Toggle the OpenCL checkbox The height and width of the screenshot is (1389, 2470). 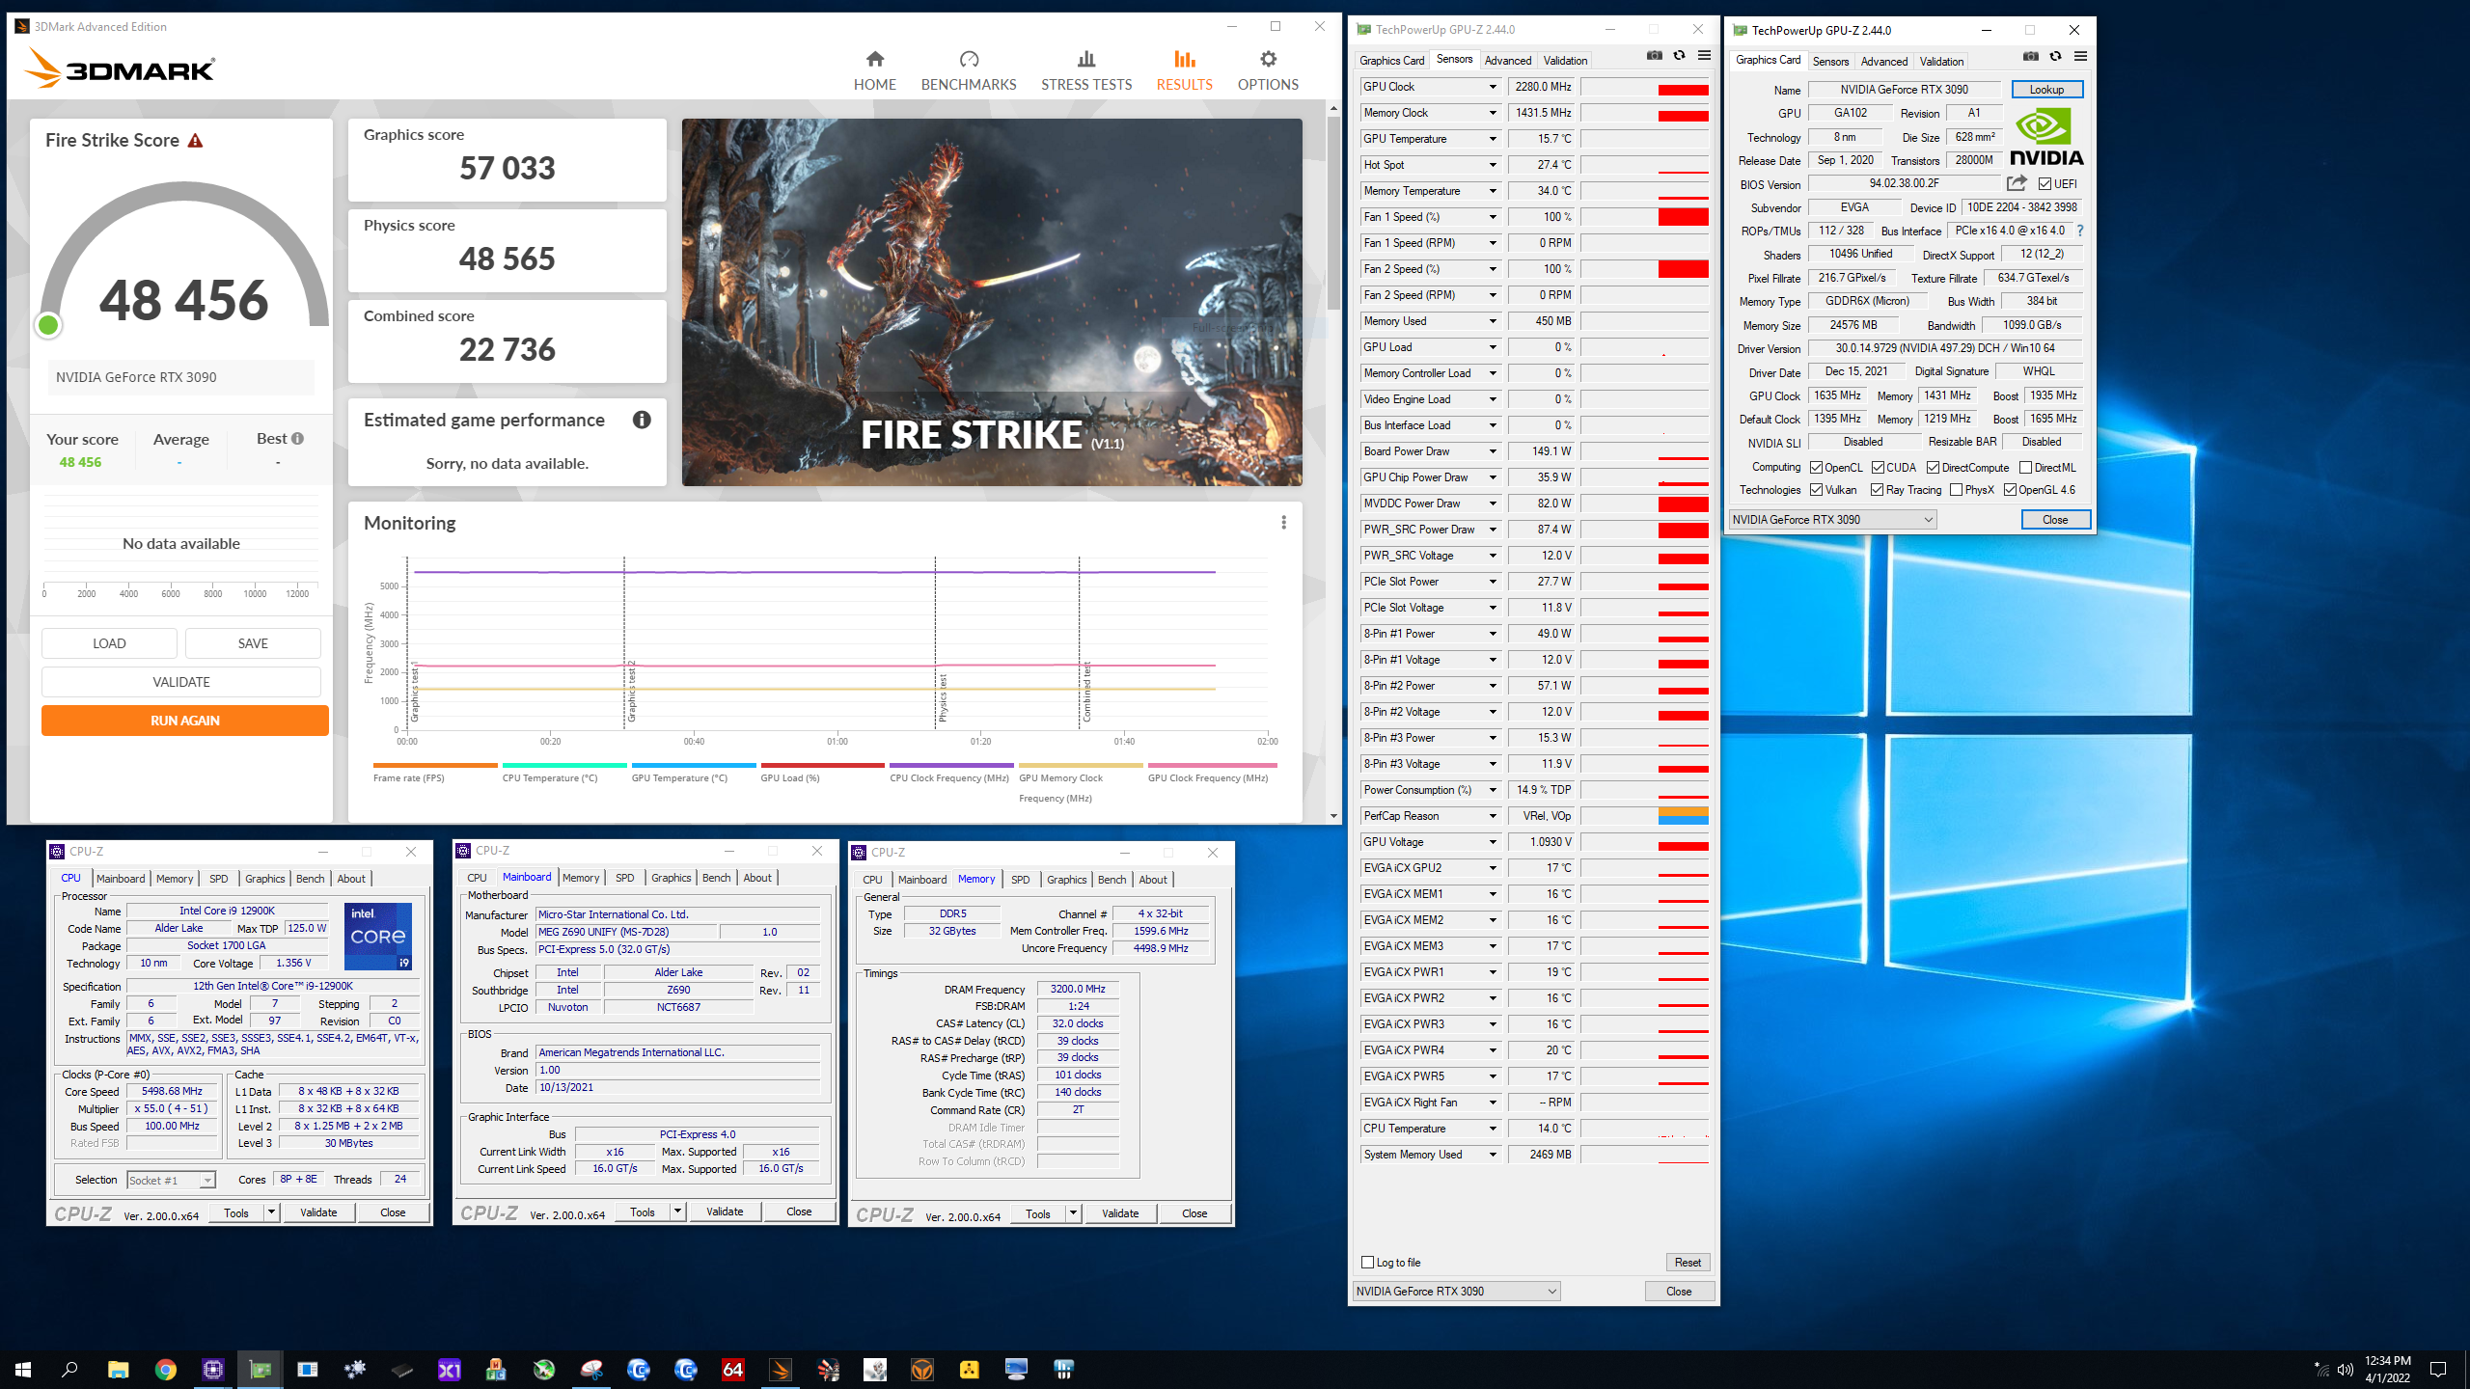pyautogui.click(x=1816, y=467)
